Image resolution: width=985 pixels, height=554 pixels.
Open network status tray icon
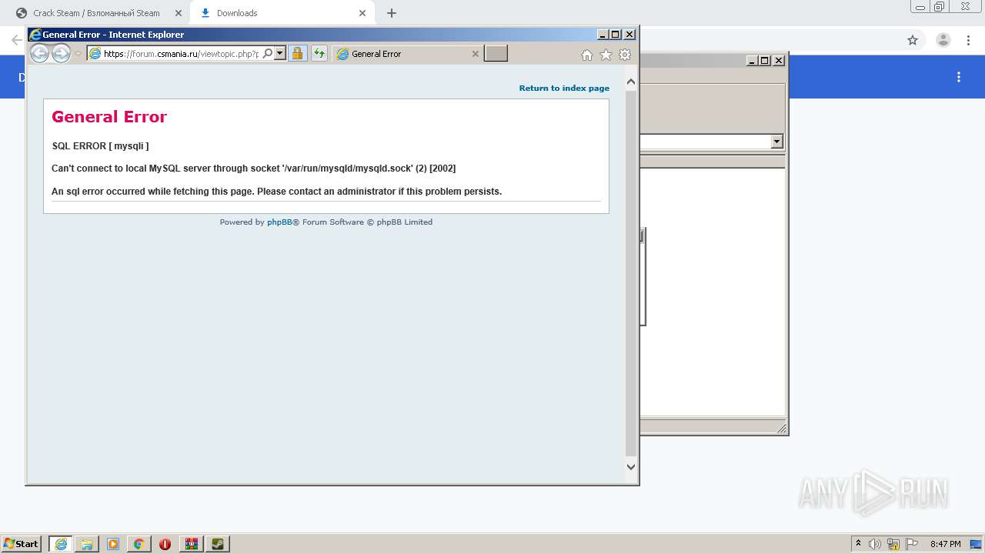tap(893, 544)
